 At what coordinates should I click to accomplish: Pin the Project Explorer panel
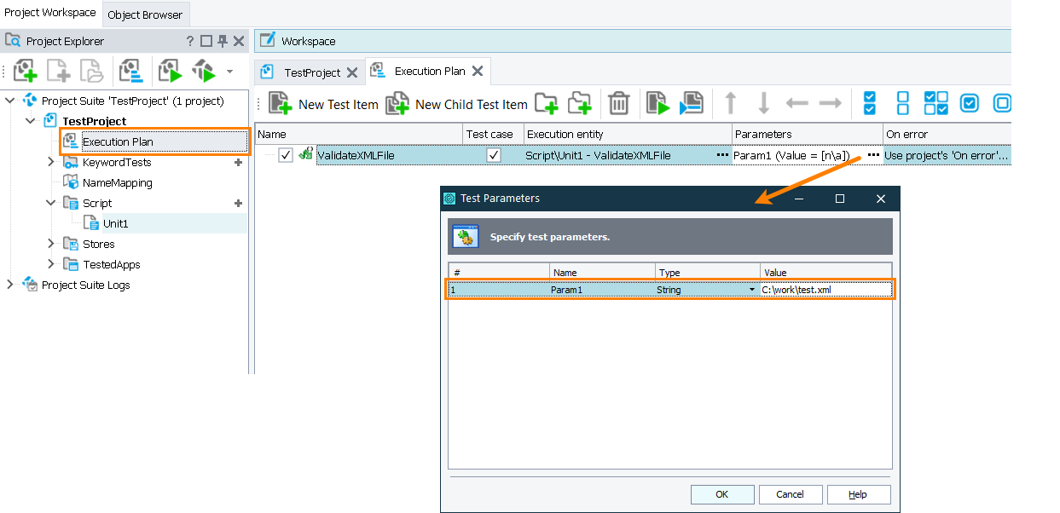pos(223,41)
